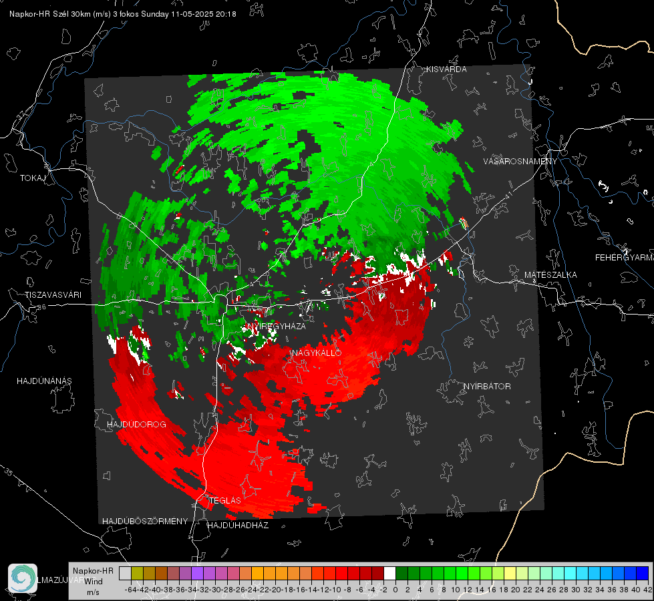654x601 pixels.
Task: Select the HAJDÚHADHÁZ town label
Action: [x=238, y=526]
